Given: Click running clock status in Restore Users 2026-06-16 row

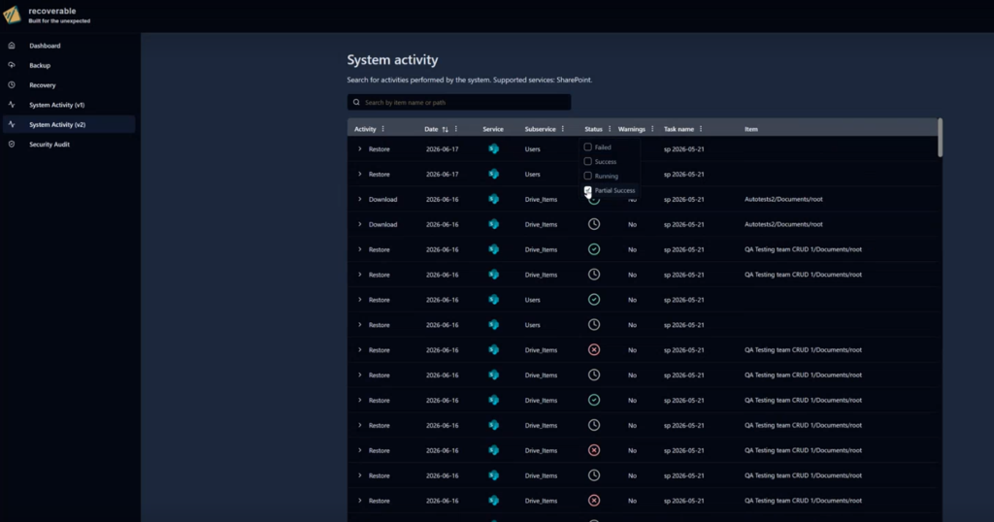Looking at the screenshot, I should click(x=594, y=324).
